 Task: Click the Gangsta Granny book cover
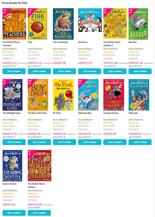tap(114, 95)
